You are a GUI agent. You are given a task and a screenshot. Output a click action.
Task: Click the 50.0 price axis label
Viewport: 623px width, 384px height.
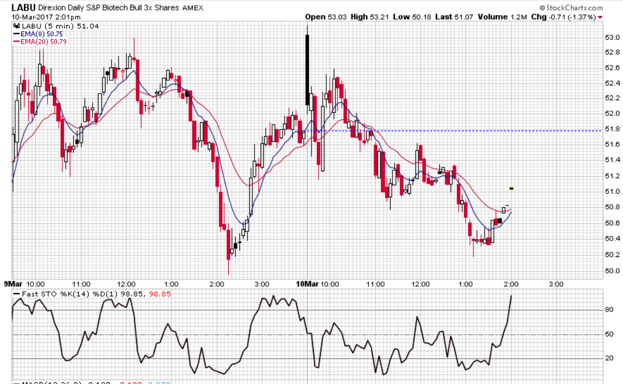(612, 271)
